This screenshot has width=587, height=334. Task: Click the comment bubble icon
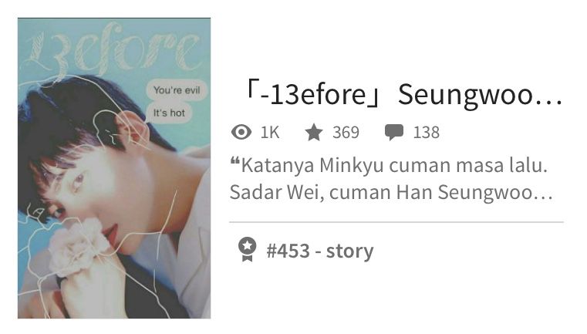coord(394,133)
